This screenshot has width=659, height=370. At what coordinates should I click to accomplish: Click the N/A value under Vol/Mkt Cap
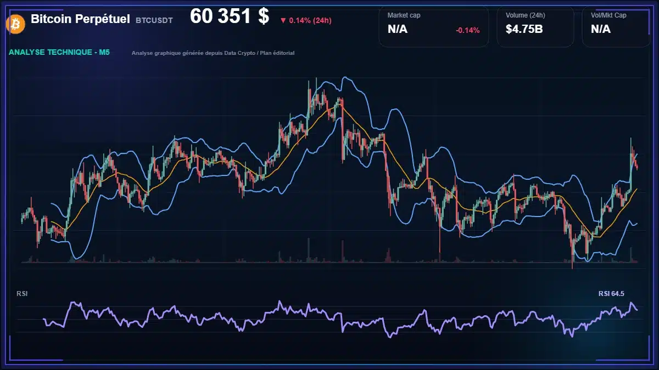[x=601, y=30]
